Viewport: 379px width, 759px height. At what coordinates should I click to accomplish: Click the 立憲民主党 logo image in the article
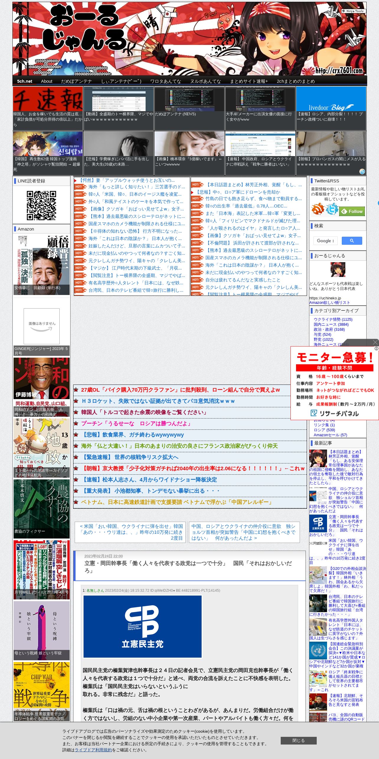pyautogui.click(x=143, y=626)
